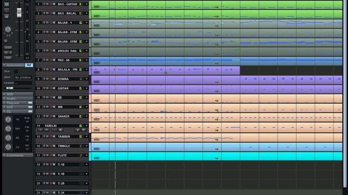Toggle the M mute button in channel strip

point(7,4)
